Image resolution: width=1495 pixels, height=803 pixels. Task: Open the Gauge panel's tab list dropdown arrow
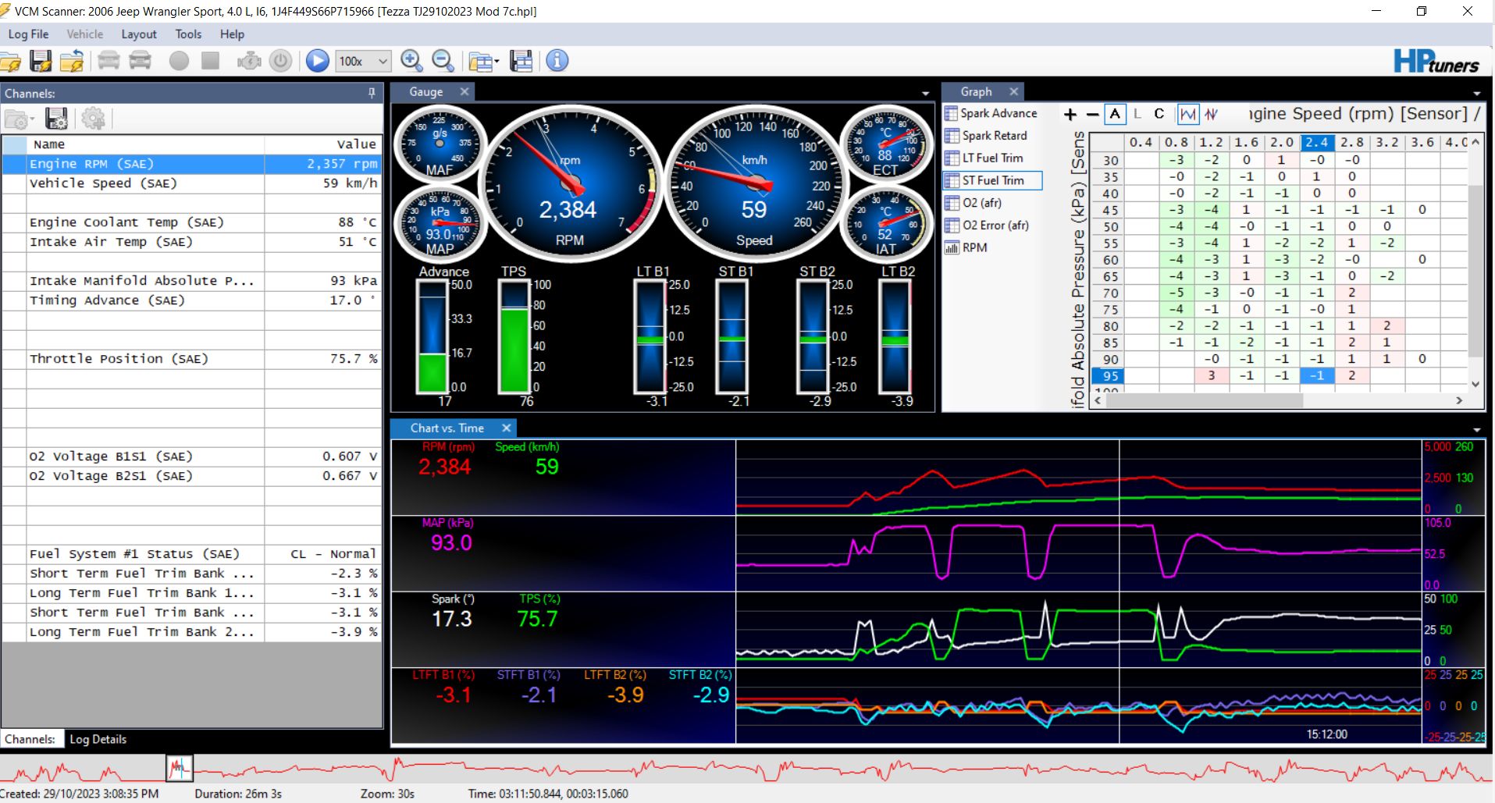click(925, 93)
